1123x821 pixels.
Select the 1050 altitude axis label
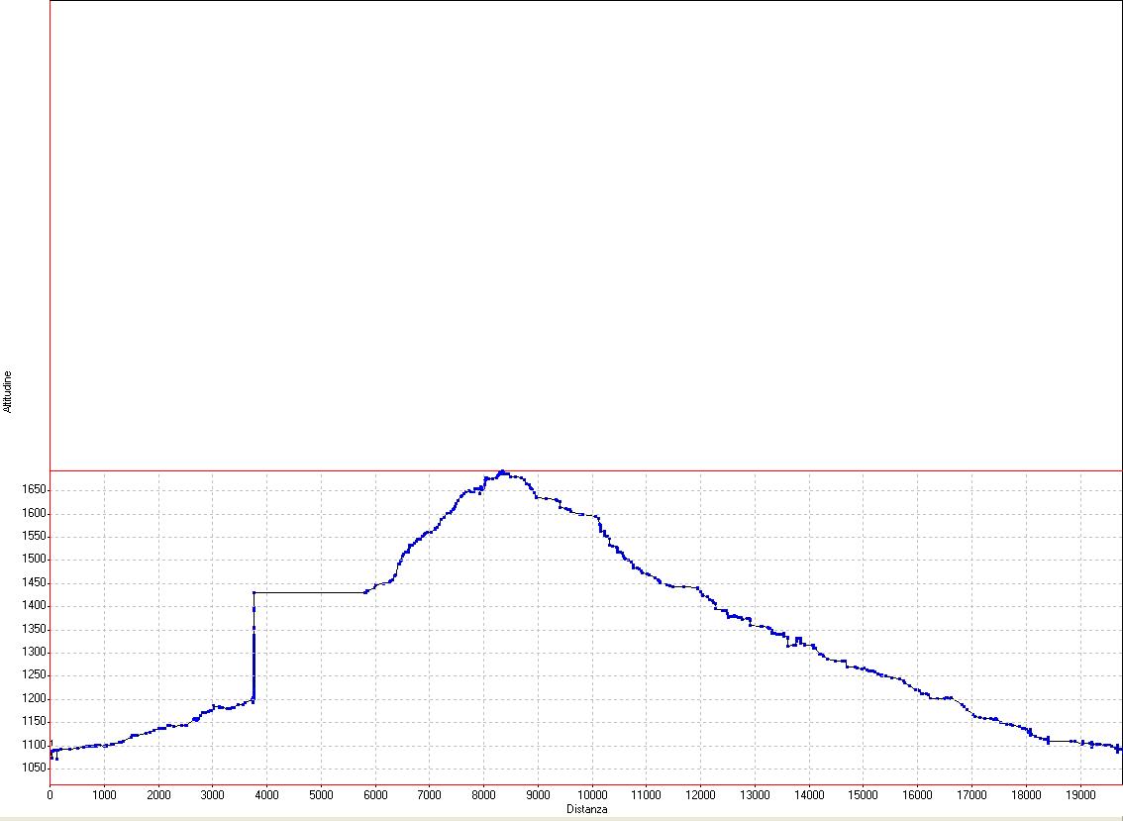coord(34,769)
